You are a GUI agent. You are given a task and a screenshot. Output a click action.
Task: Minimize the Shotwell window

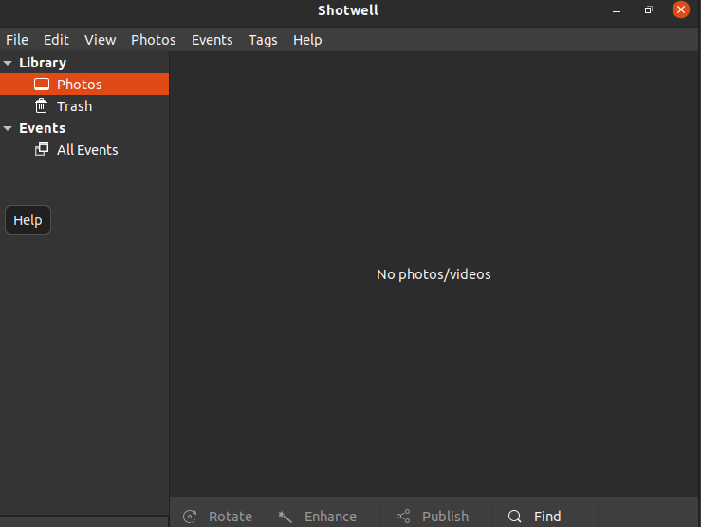point(617,10)
